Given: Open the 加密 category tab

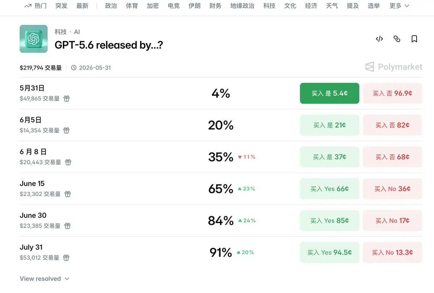Looking at the screenshot, I should pyautogui.click(x=153, y=6).
